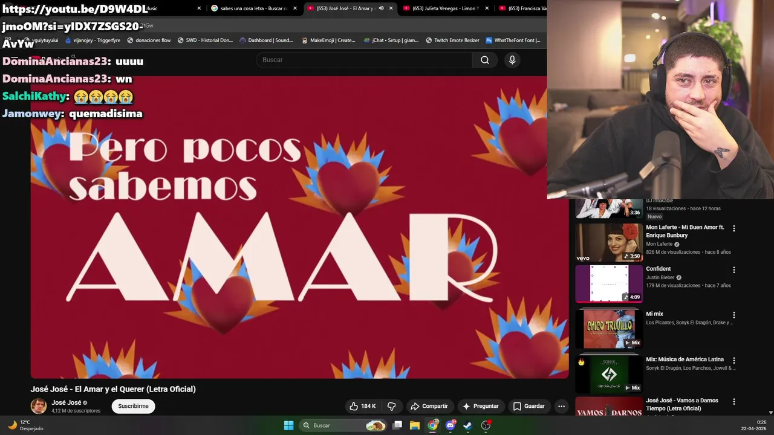
Task: Open Justin Bieber channel name
Action: [x=660, y=277]
